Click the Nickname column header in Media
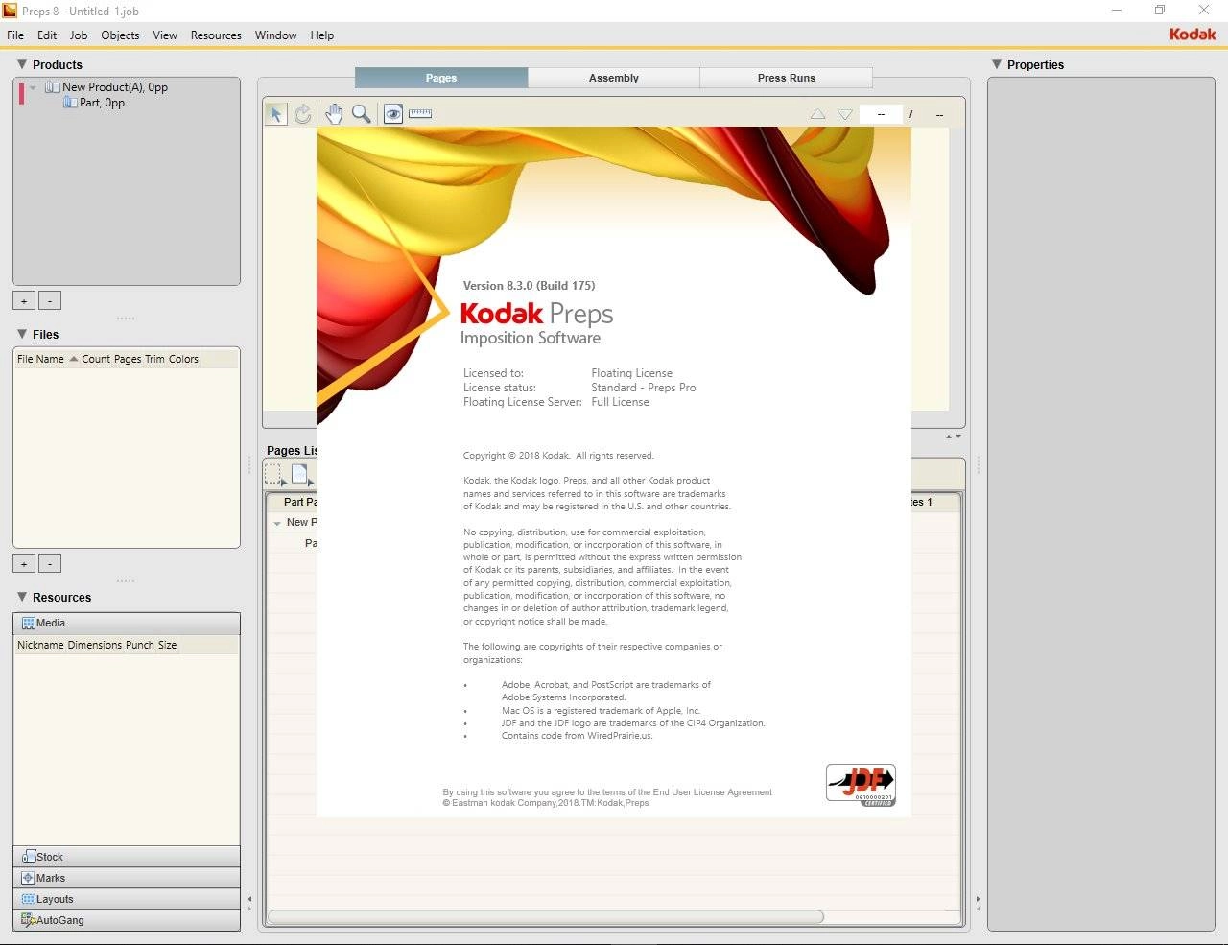 click(40, 645)
